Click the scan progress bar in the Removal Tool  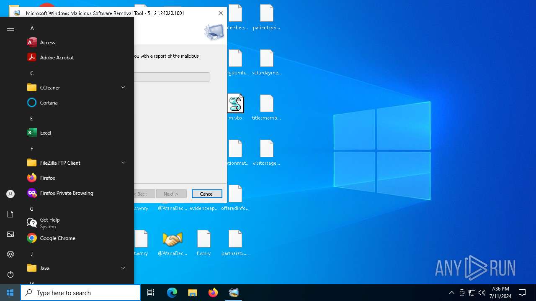172,77
